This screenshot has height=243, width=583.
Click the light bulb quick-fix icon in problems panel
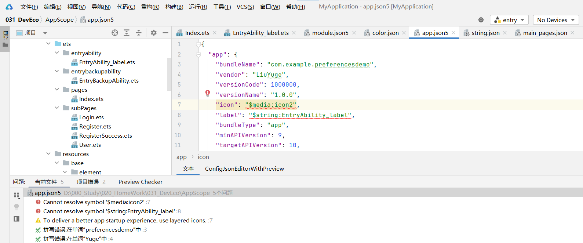click(17, 207)
